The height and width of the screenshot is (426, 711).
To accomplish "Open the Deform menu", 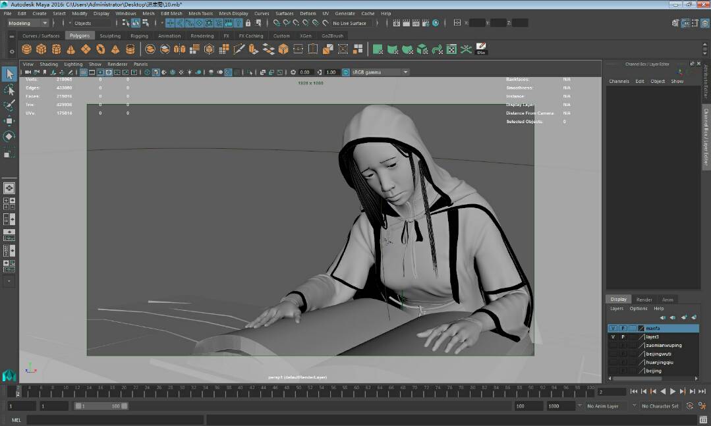I will tap(308, 13).
